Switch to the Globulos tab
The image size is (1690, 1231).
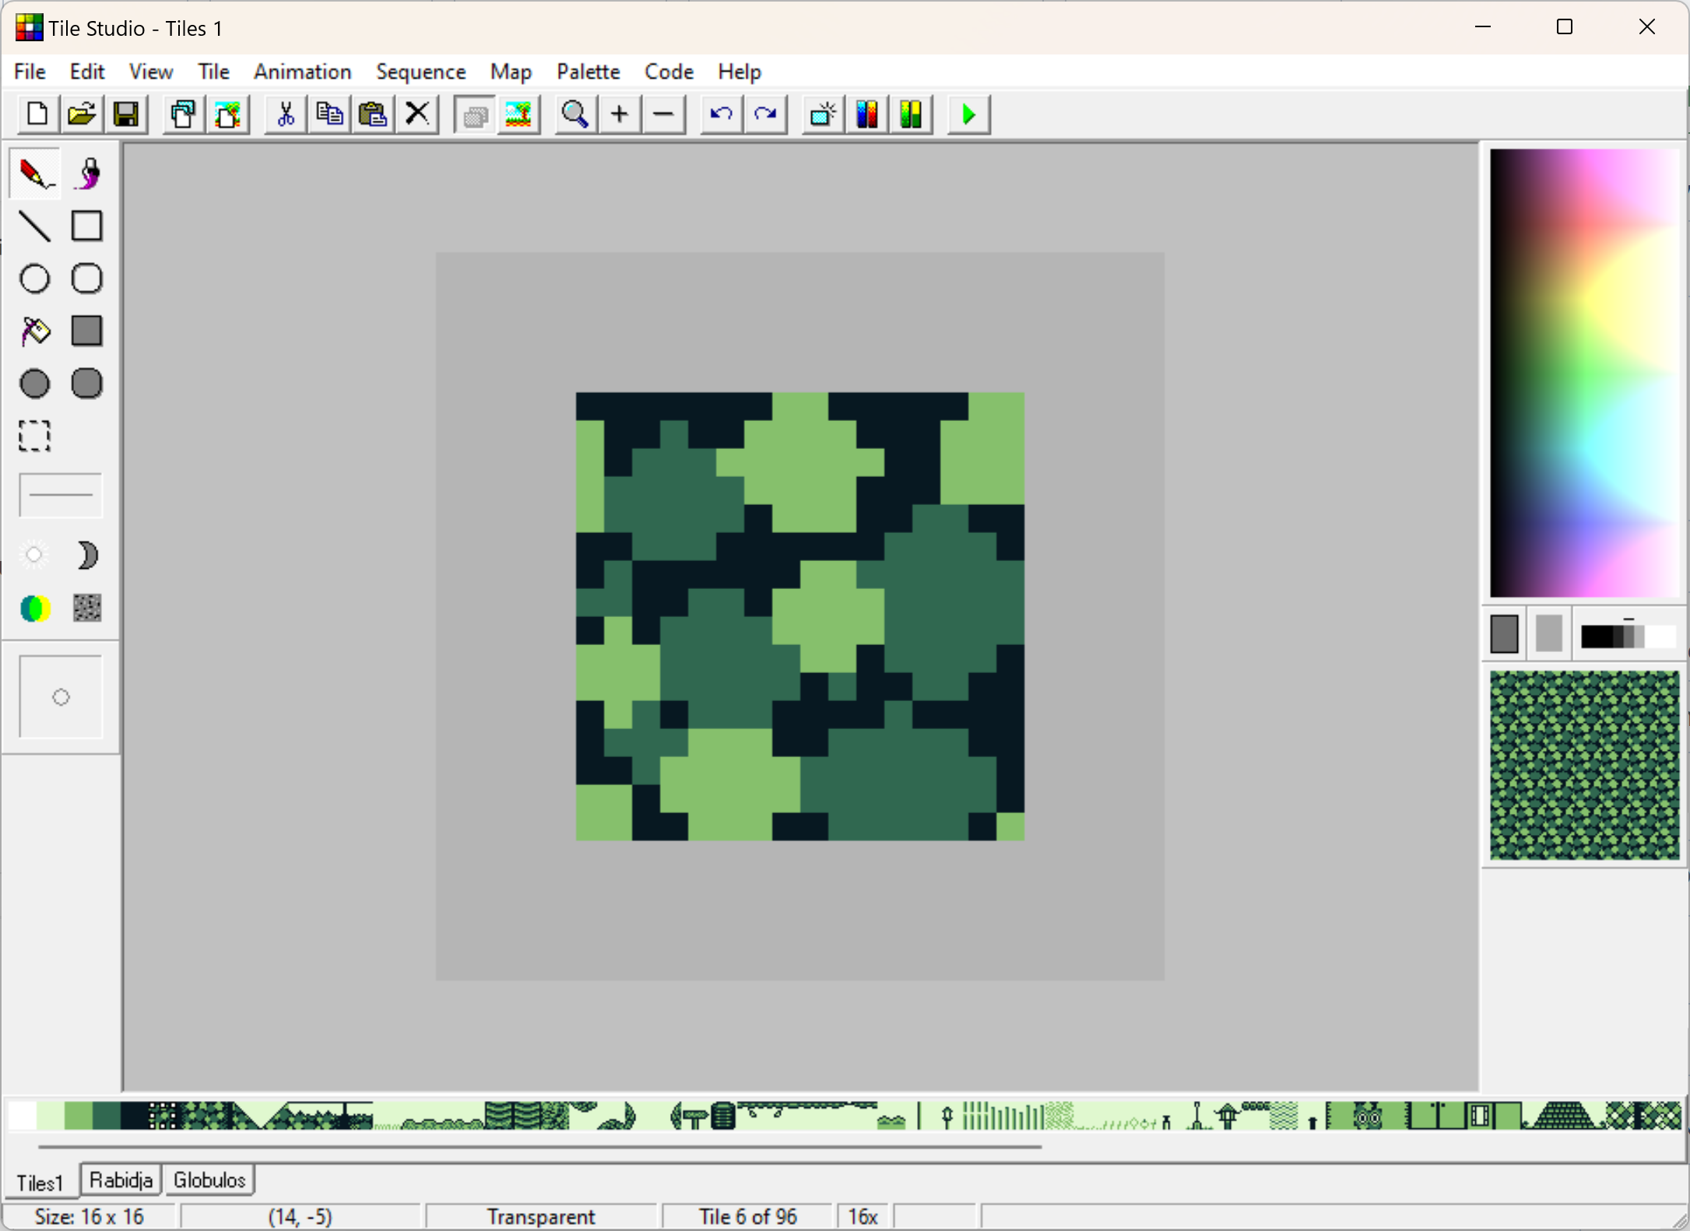[x=209, y=1180]
